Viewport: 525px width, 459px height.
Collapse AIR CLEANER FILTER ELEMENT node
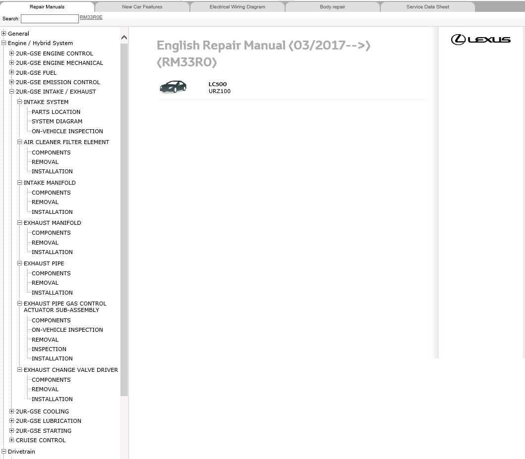pos(19,142)
